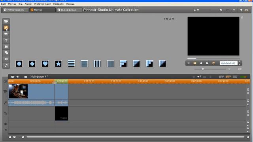Click the timecode counter field
Screen dimensions: 253x142
coord(228,63)
